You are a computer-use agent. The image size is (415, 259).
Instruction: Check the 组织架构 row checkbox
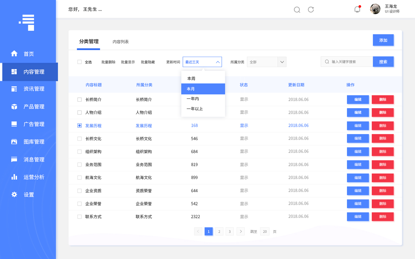click(x=80, y=152)
